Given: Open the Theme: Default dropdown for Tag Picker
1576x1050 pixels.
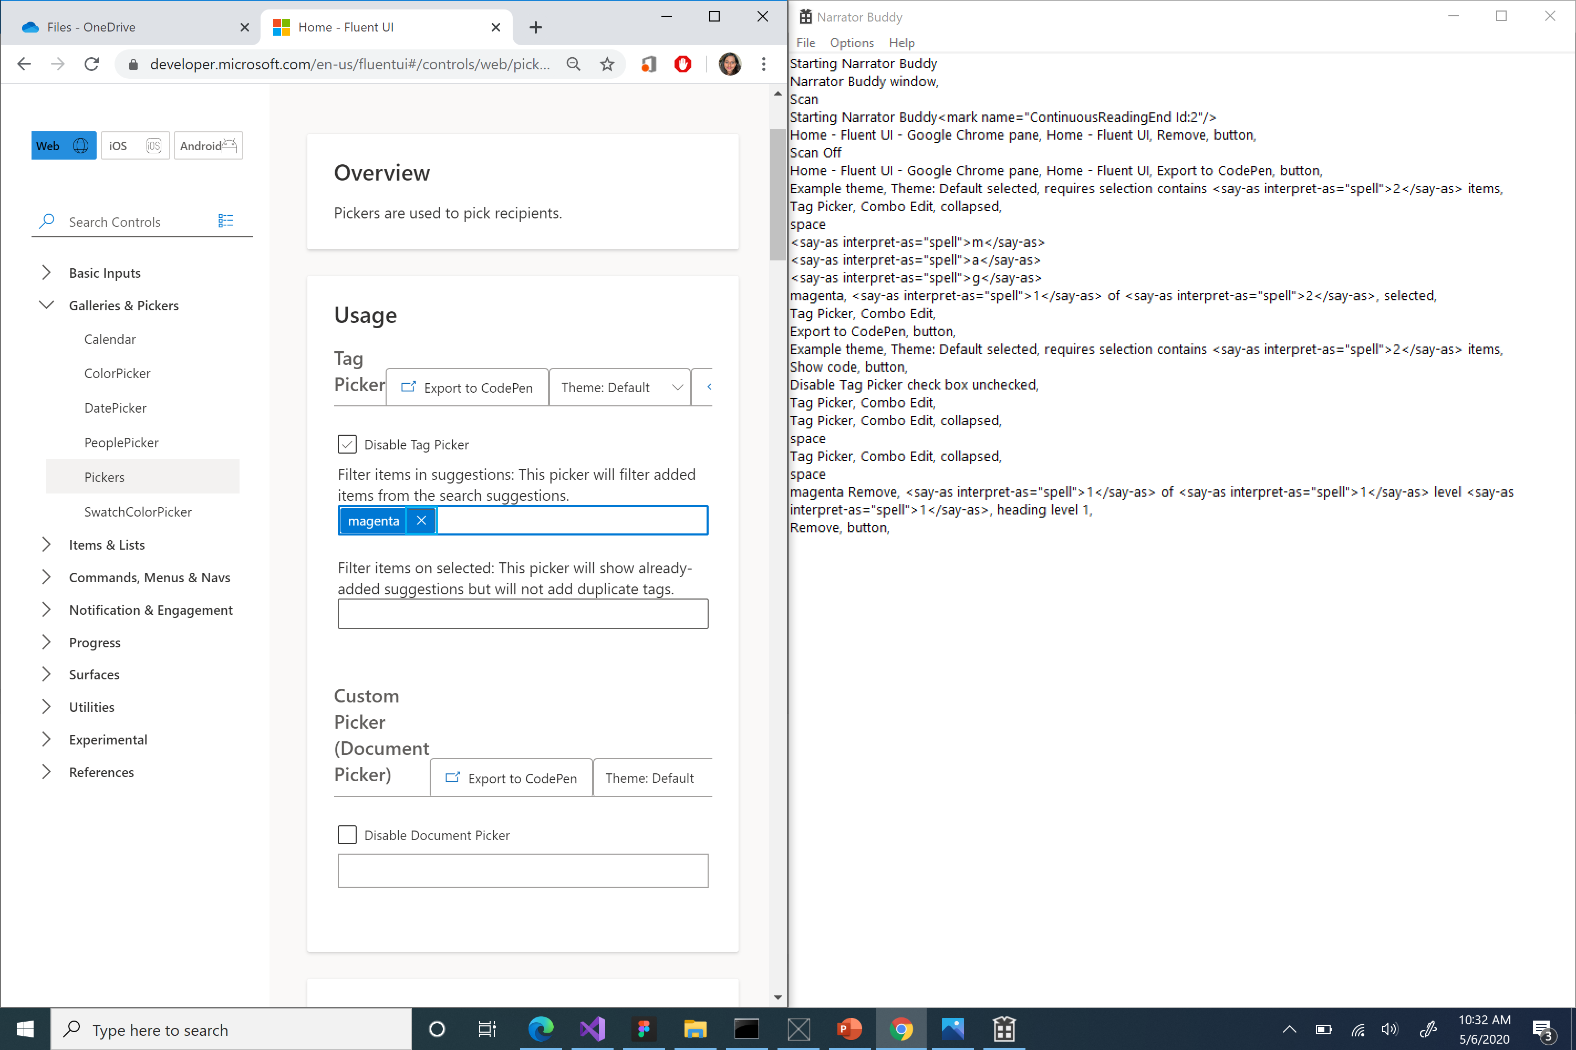Looking at the screenshot, I should click(x=619, y=387).
